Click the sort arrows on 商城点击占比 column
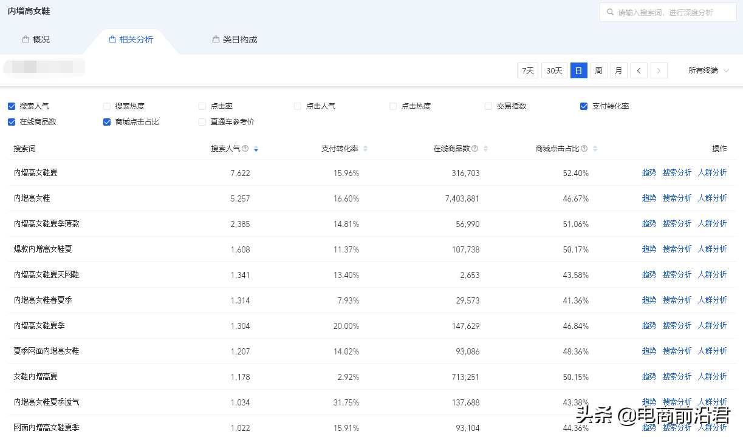Screen dimensions: 743x437 point(594,148)
